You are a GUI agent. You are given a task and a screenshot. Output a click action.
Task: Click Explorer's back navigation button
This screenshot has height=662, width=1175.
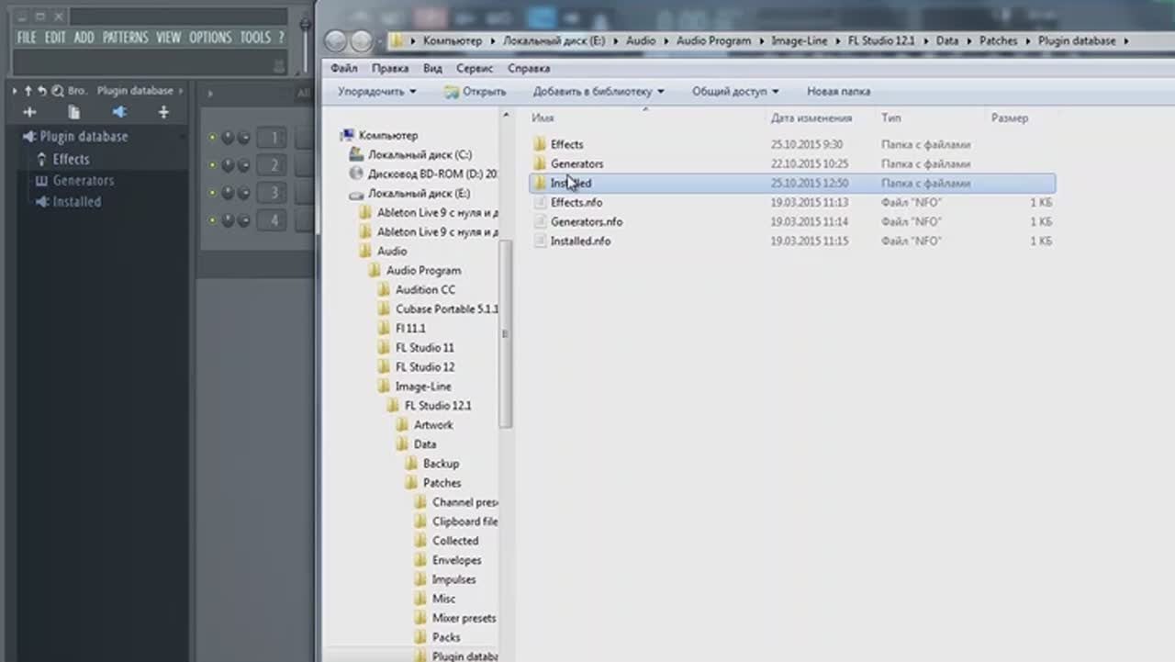[x=336, y=41]
